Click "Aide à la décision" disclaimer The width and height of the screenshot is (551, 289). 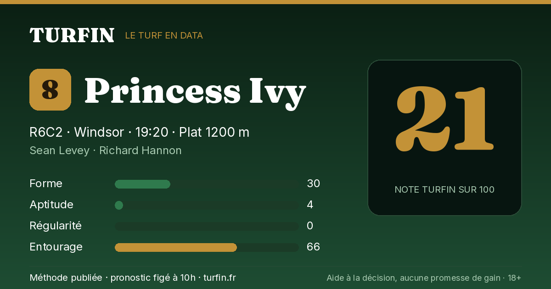(424, 278)
